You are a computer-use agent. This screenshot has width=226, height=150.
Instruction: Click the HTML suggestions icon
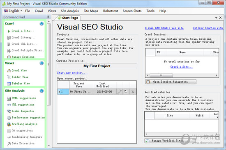click(x=9, y=98)
